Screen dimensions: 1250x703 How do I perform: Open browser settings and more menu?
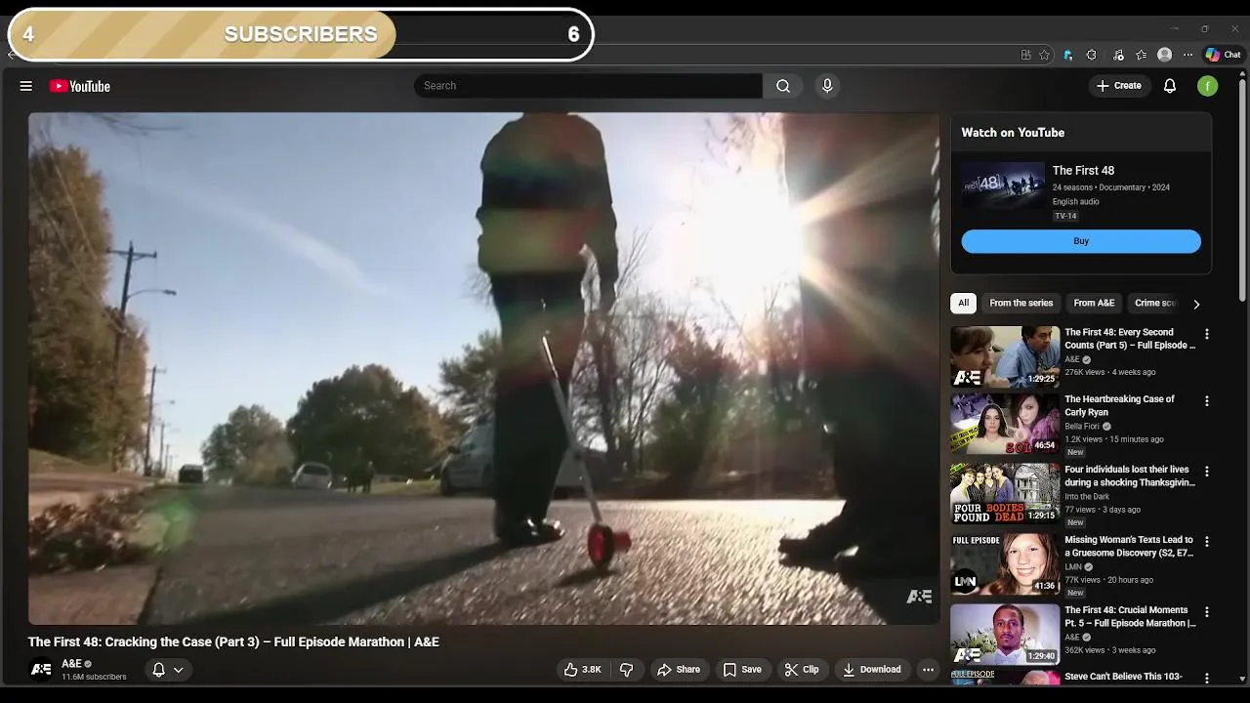pos(1187,55)
